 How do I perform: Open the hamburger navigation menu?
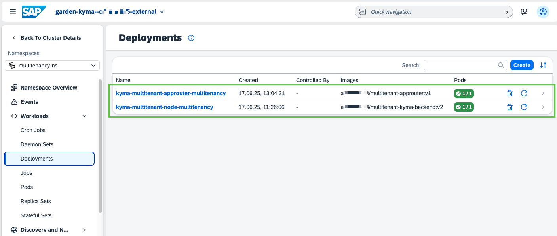point(13,12)
